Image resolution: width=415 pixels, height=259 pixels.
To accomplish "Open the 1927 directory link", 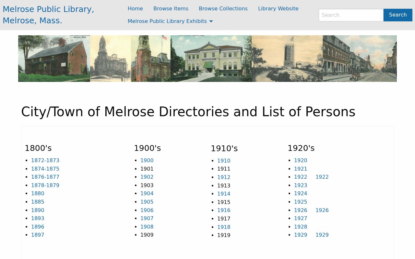I will (x=301, y=219).
